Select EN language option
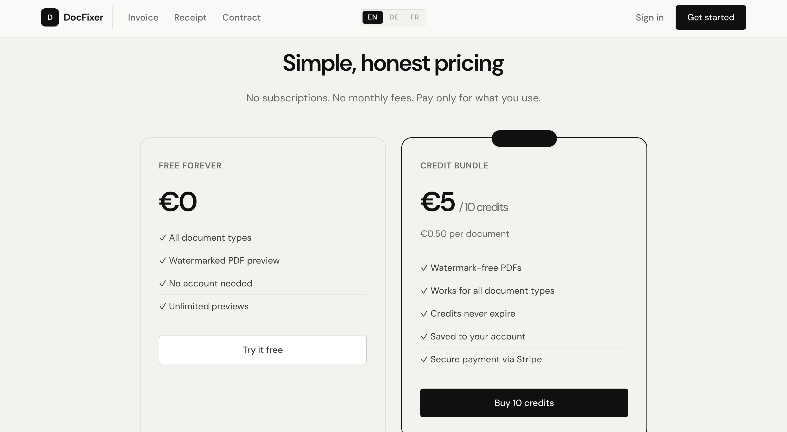This screenshot has width=787, height=432. tap(372, 17)
